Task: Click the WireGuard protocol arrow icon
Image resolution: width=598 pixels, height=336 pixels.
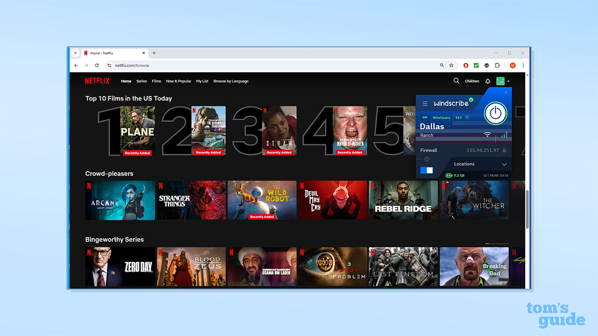Action: (x=467, y=118)
